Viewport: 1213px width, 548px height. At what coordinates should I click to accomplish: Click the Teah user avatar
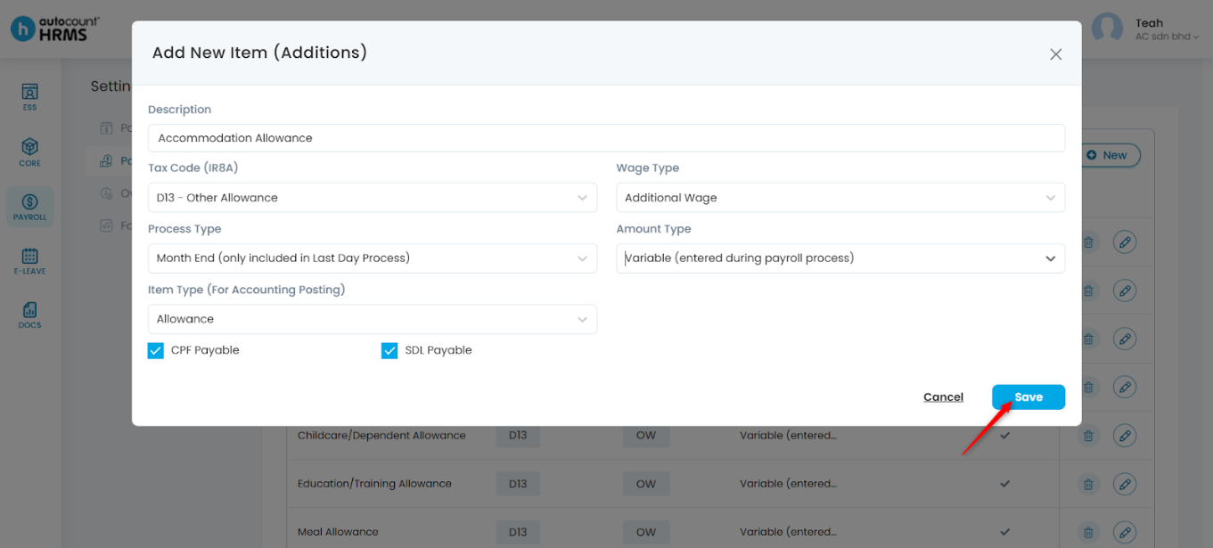point(1107,29)
